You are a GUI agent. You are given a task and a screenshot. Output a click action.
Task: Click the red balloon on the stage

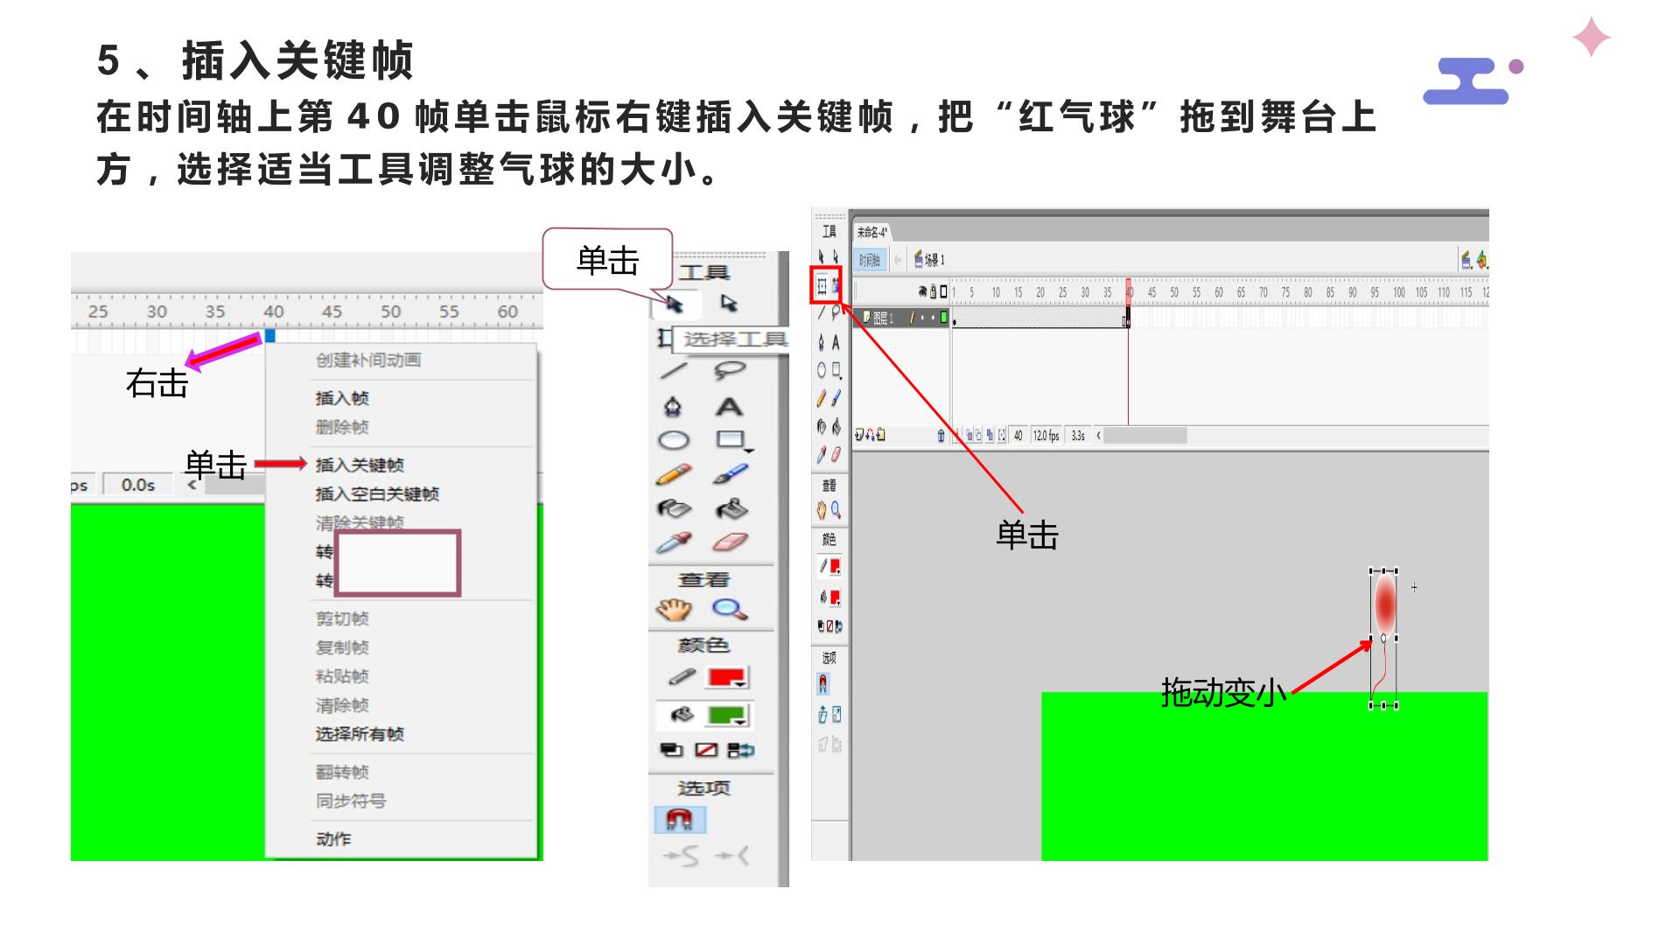point(1384,604)
